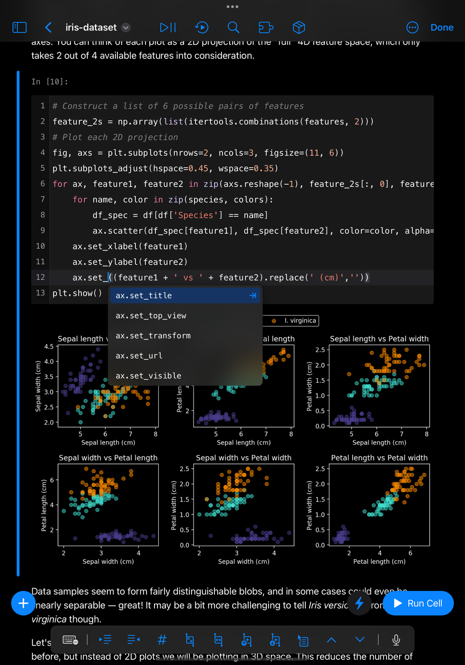Tap the lightning bolt quick action button

tap(359, 603)
